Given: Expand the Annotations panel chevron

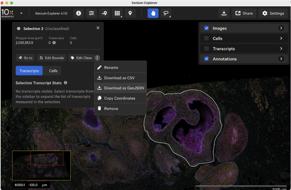Looking at the screenshot, I should [281, 59].
